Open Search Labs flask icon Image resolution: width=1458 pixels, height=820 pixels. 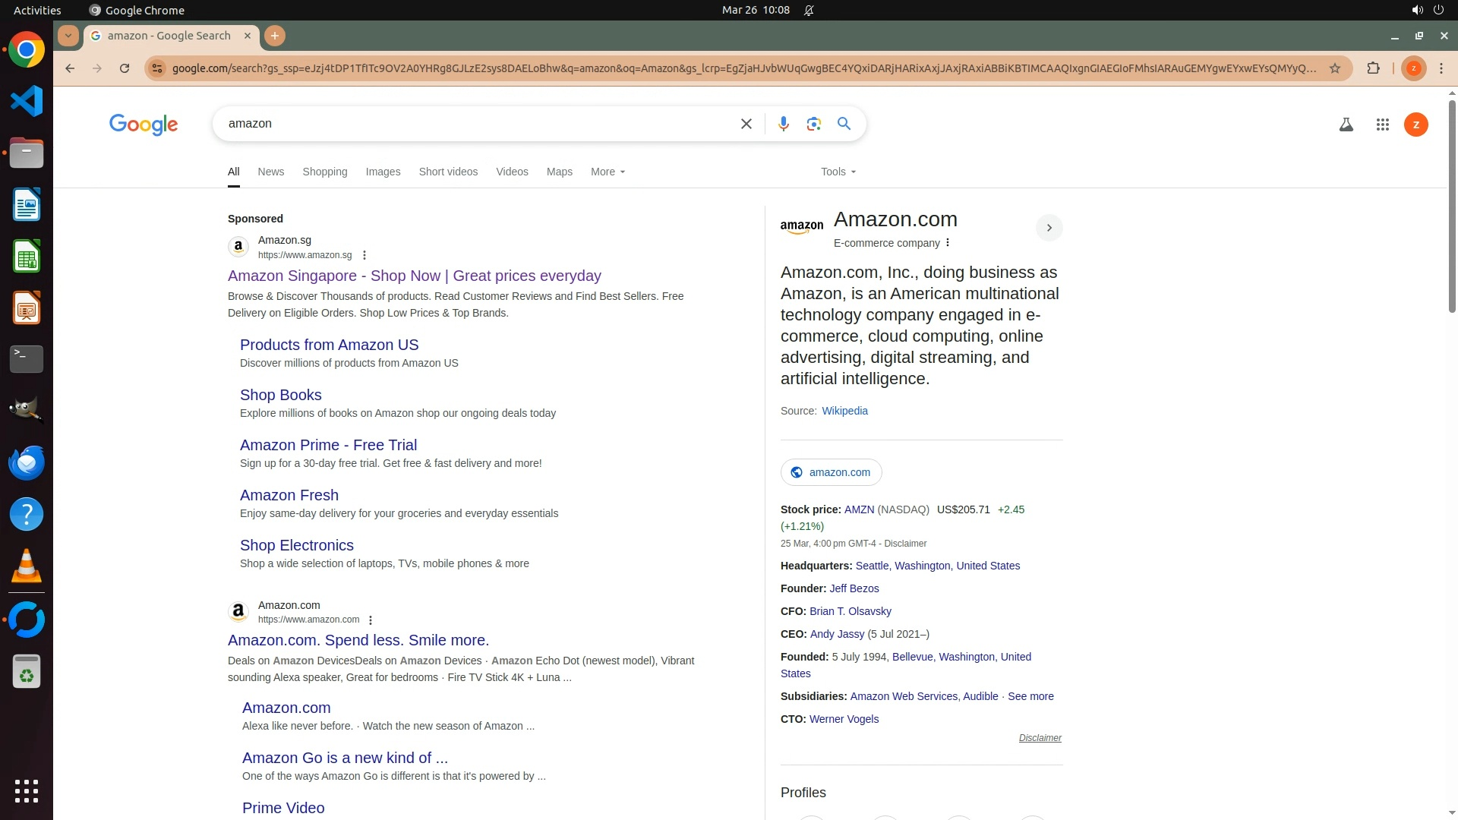[x=1346, y=125]
